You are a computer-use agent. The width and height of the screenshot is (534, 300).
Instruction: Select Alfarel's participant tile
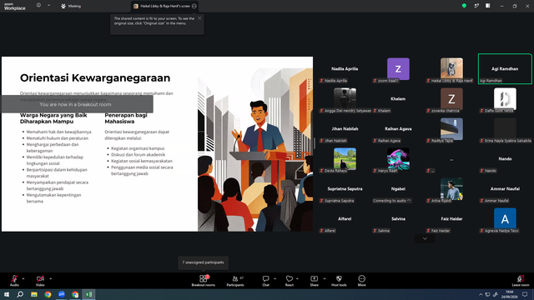coord(345,218)
